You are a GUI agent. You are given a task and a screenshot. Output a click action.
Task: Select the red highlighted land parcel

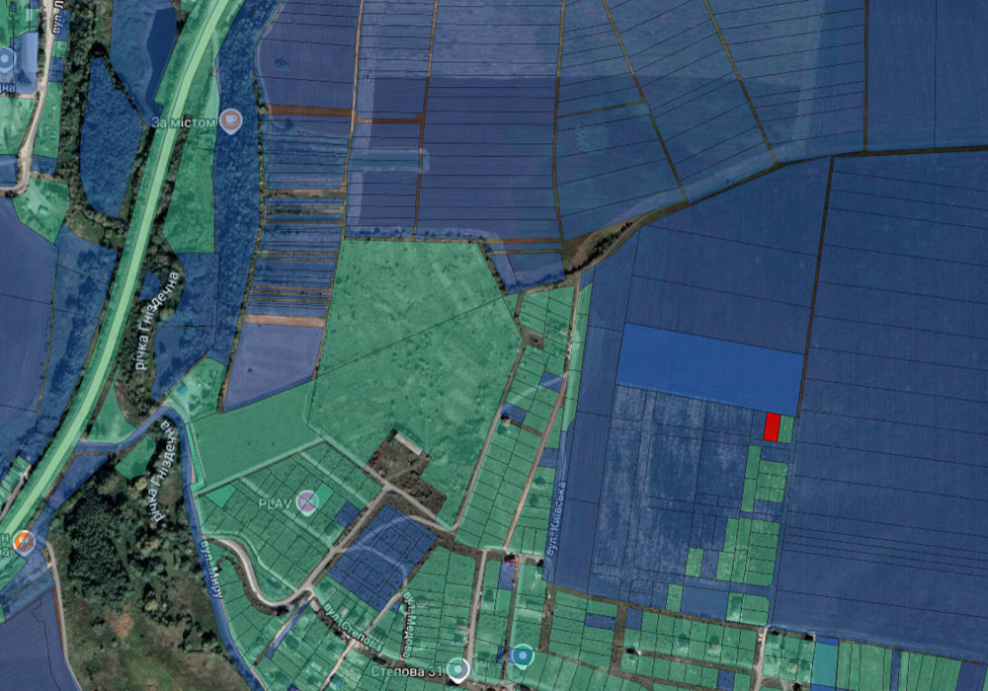[x=772, y=427]
